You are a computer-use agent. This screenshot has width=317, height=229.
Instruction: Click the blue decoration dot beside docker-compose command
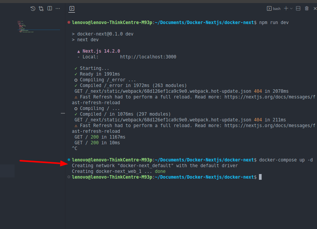69,160
